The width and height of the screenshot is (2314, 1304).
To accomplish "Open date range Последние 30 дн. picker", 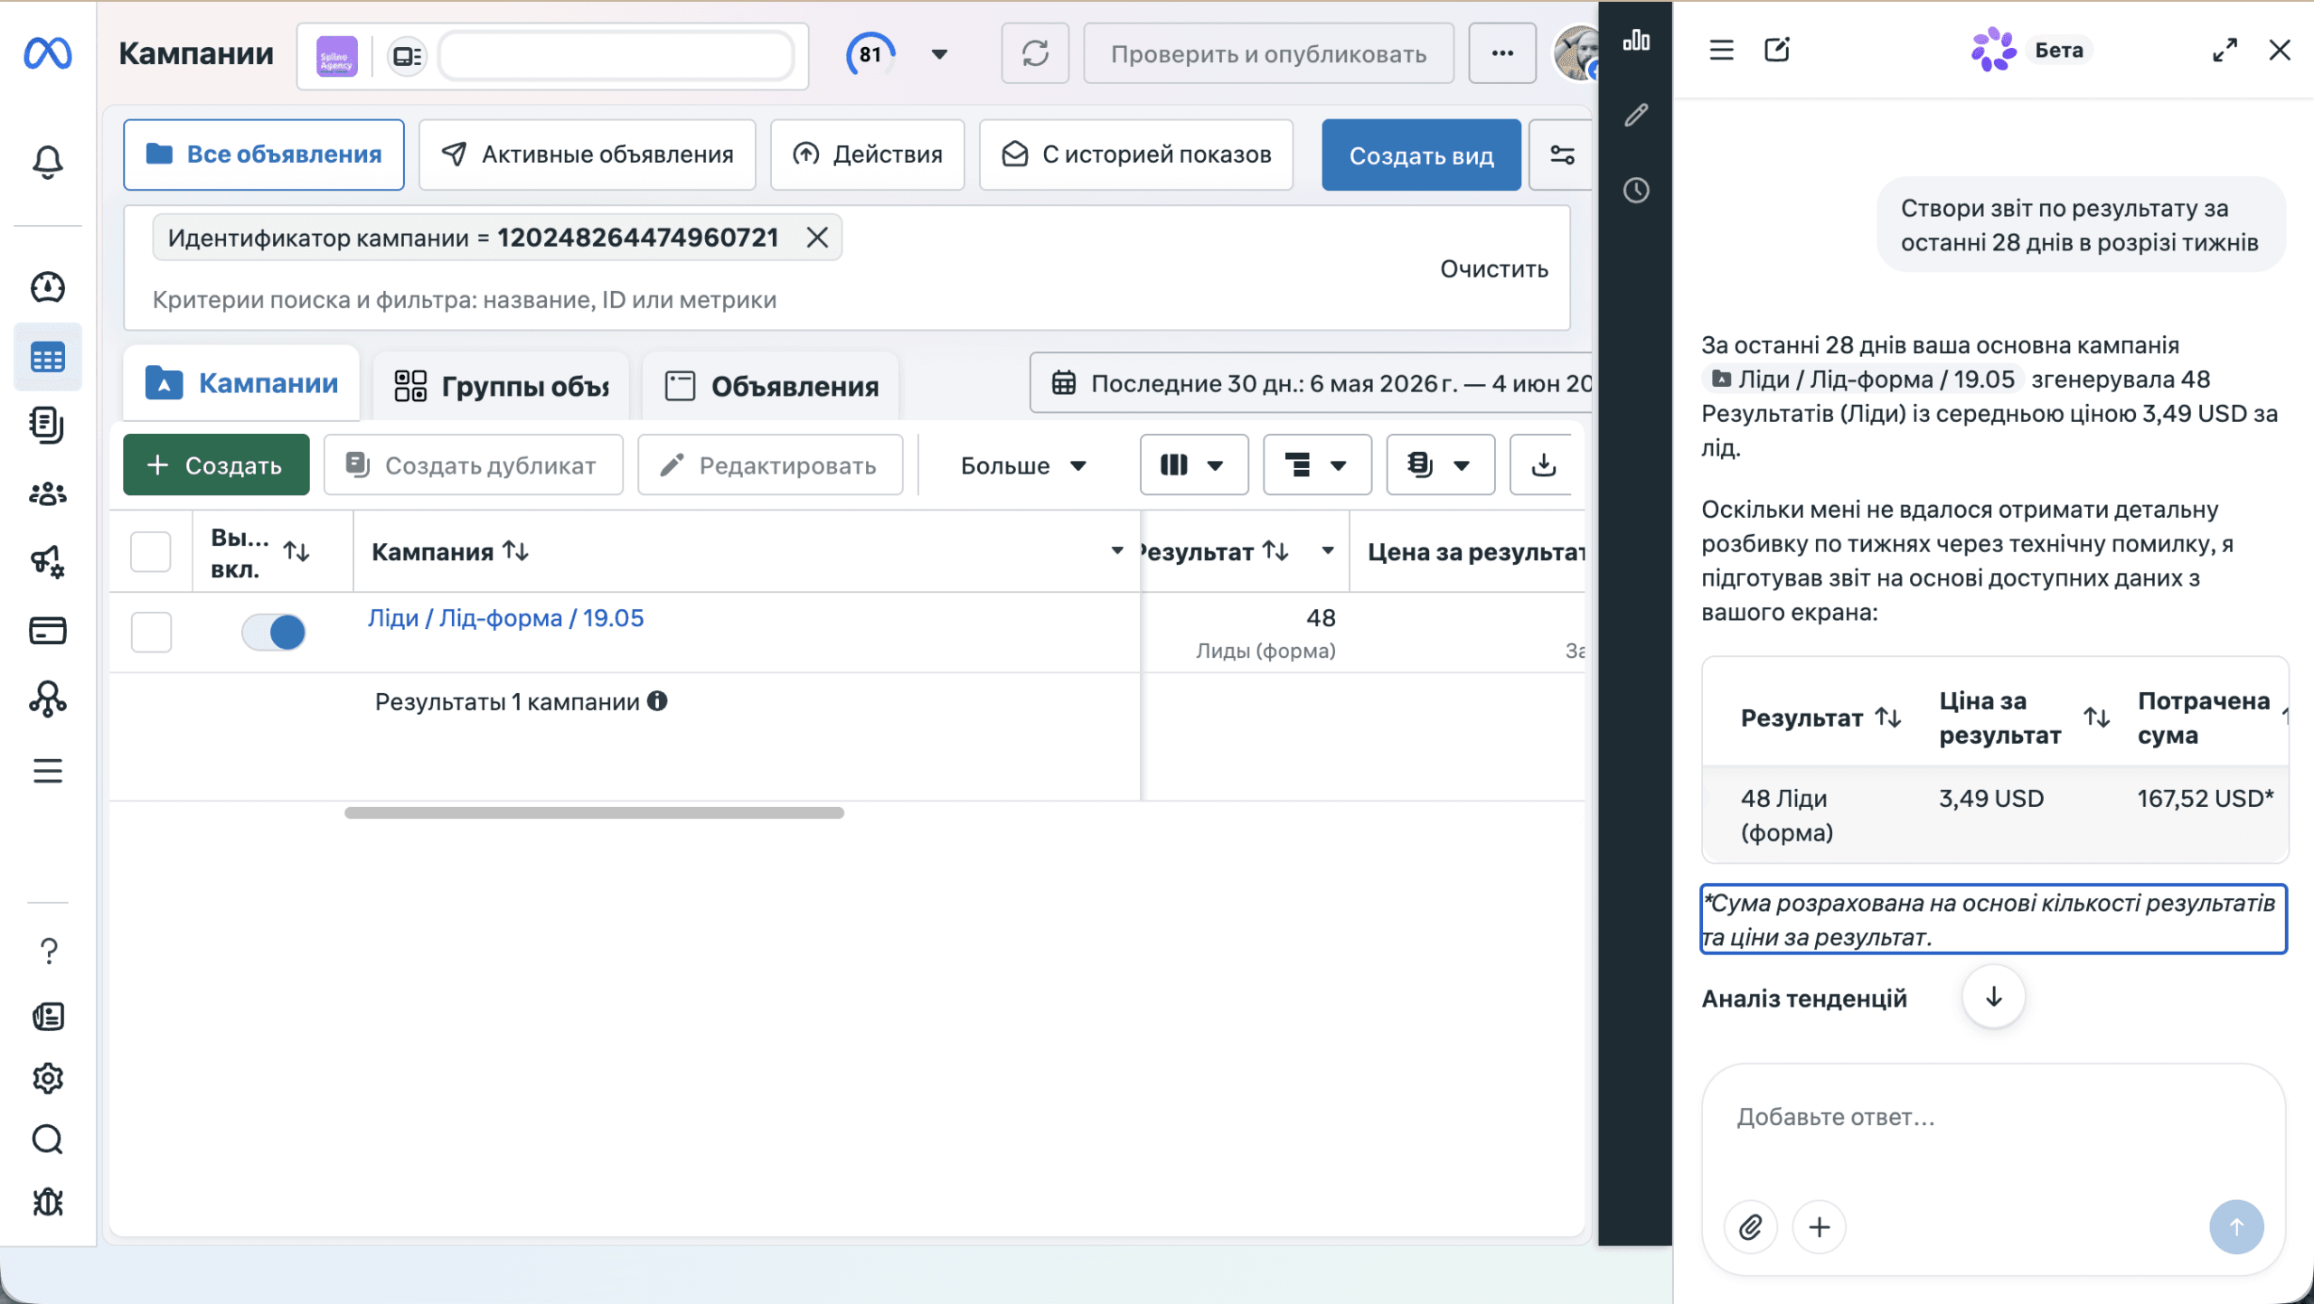I will pos(1312,383).
